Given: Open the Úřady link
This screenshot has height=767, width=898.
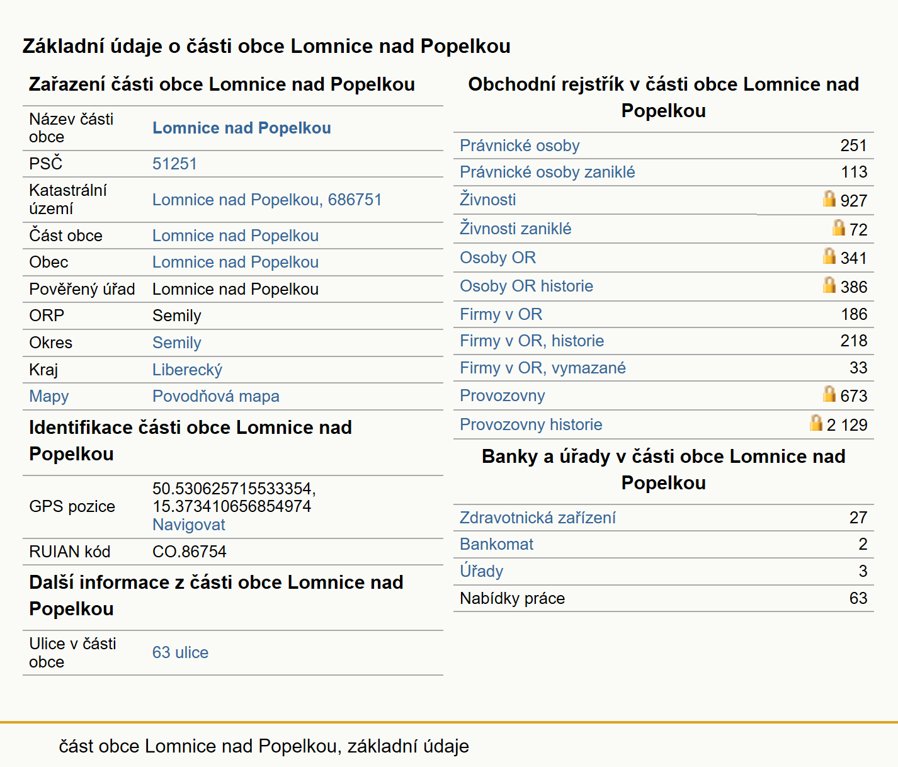Looking at the screenshot, I should pyautogui.click(x=481, y=571).
